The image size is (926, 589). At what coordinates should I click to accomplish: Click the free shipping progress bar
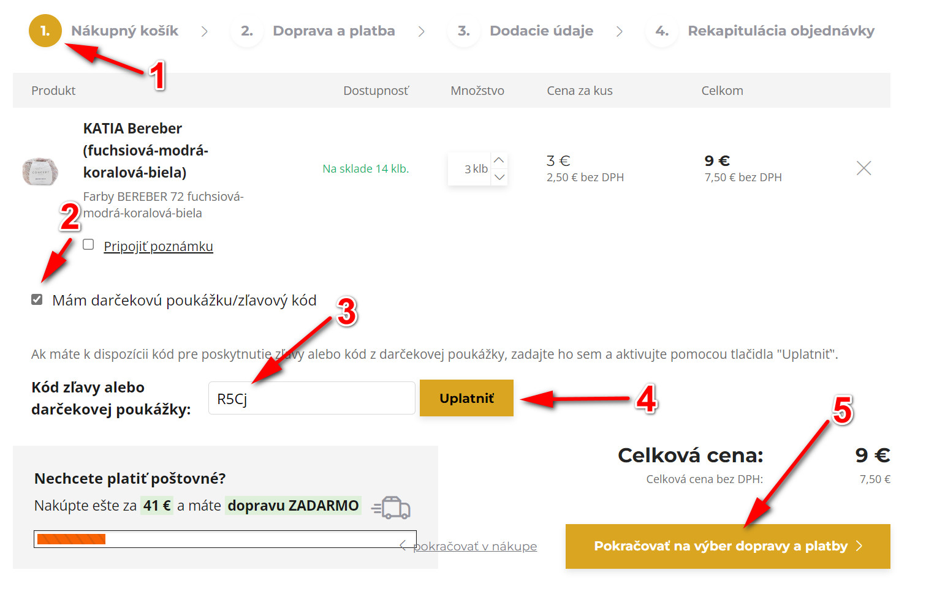point(225,539)
